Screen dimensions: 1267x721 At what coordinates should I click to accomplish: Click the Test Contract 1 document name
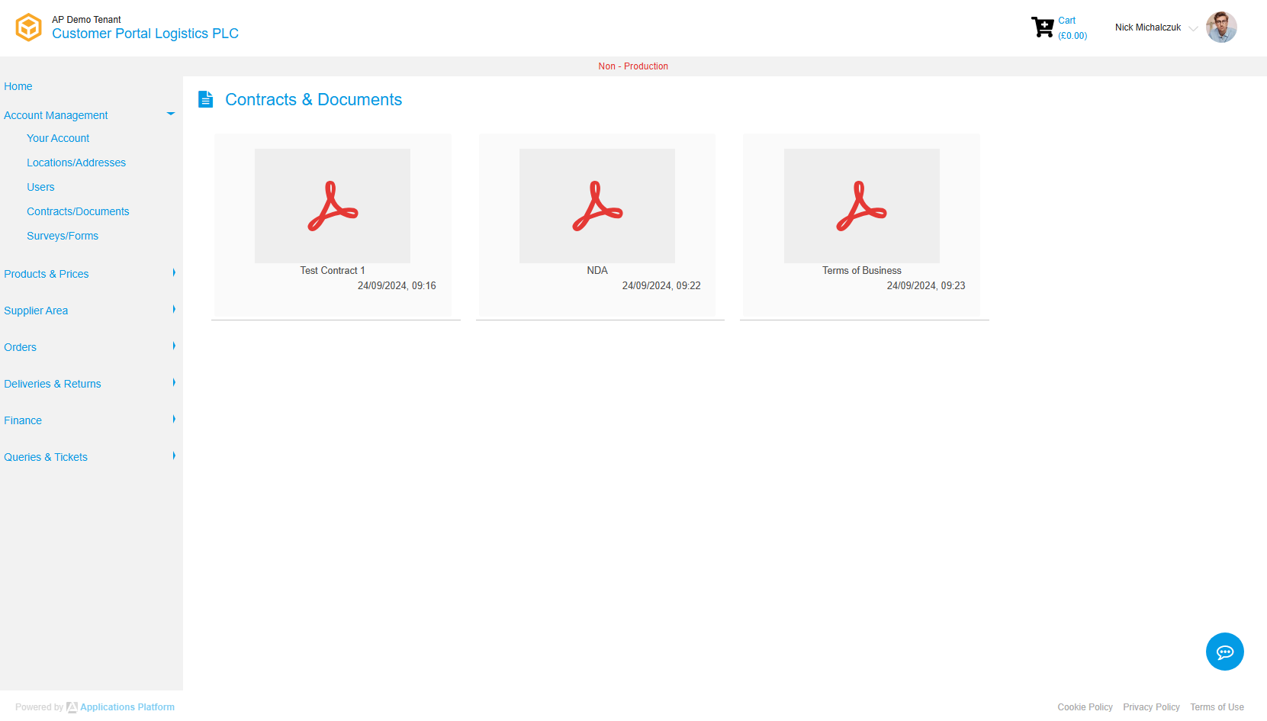coord(333,271)
